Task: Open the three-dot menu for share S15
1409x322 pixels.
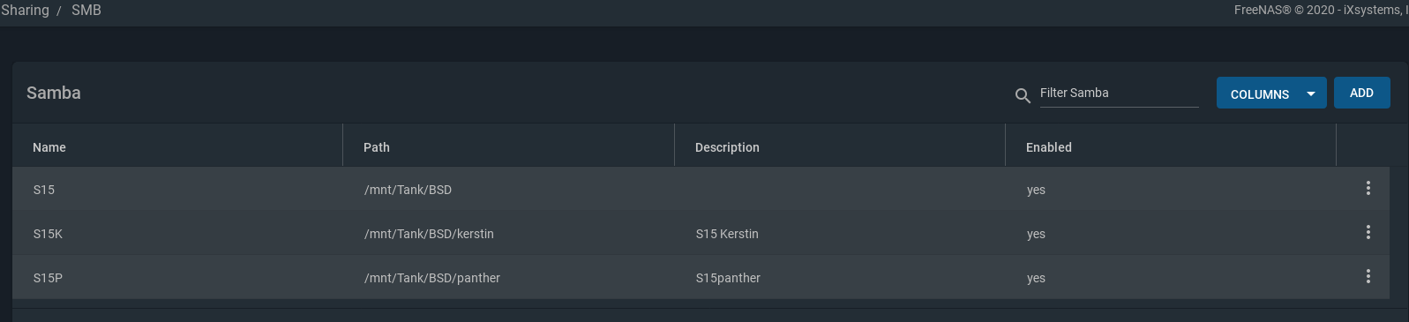Action: [1368, 189]
